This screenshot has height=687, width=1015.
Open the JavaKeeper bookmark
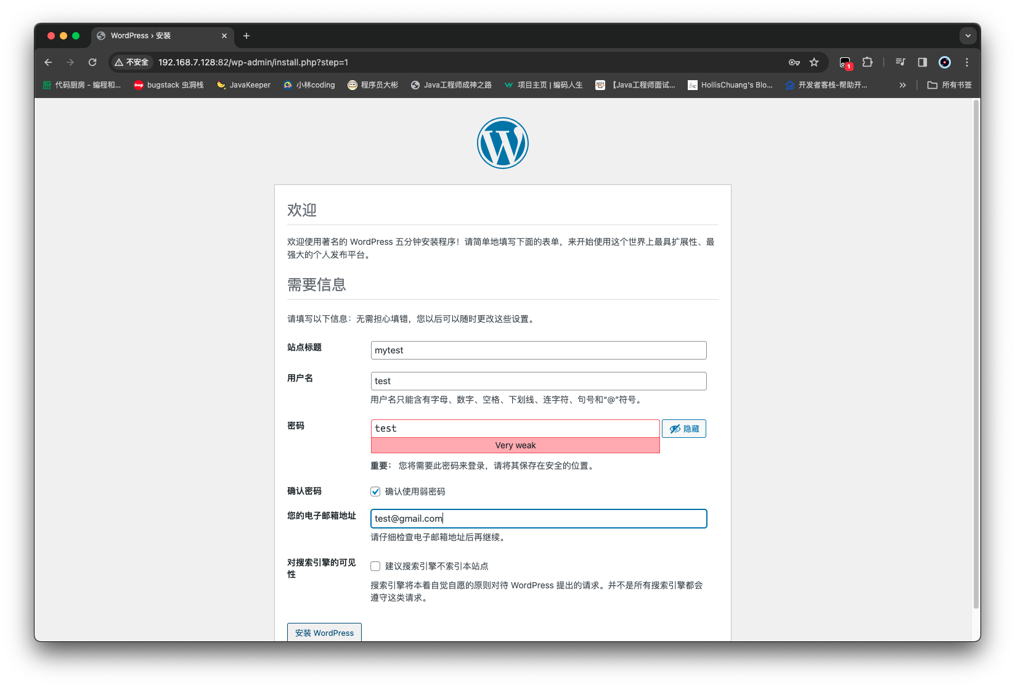tap(243, 85)
